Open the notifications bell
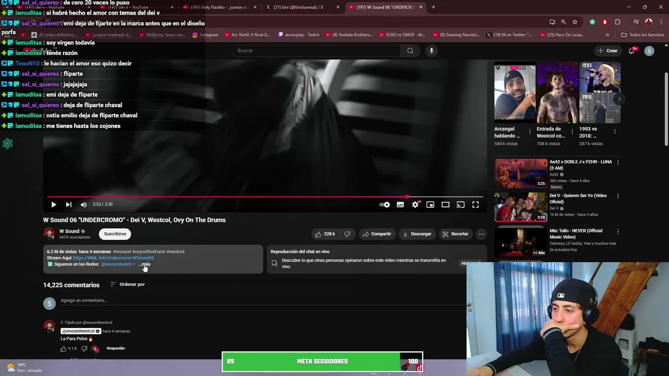Viewport: 669px width, 376px height. coord(631,51)
